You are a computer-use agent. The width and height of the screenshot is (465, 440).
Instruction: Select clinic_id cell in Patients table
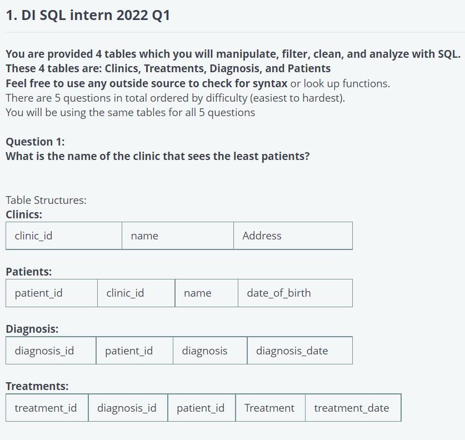click(x=136, y=293)
